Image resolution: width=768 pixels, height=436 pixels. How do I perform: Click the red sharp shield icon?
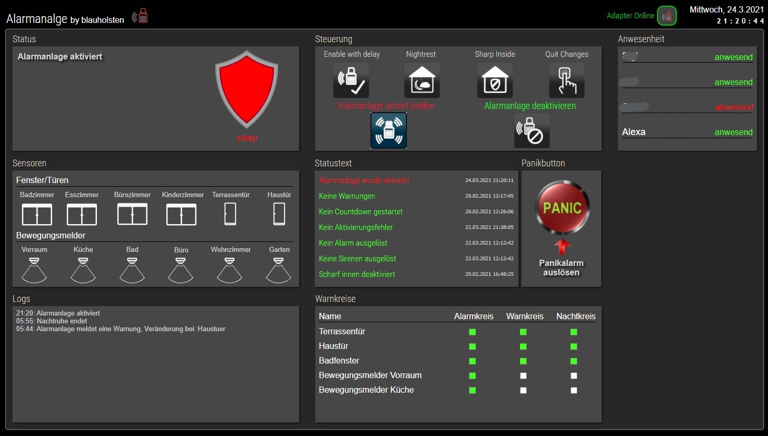coord(246,89)
